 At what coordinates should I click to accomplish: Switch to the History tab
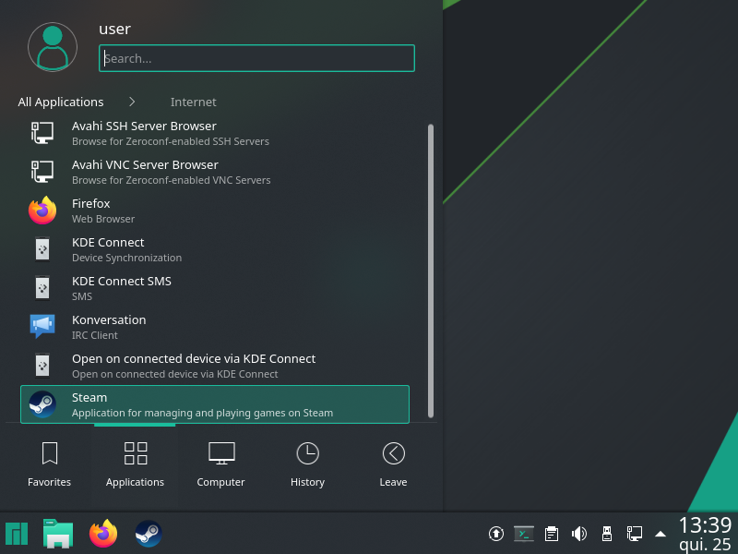pyautogui.click(x=307, y=464)
